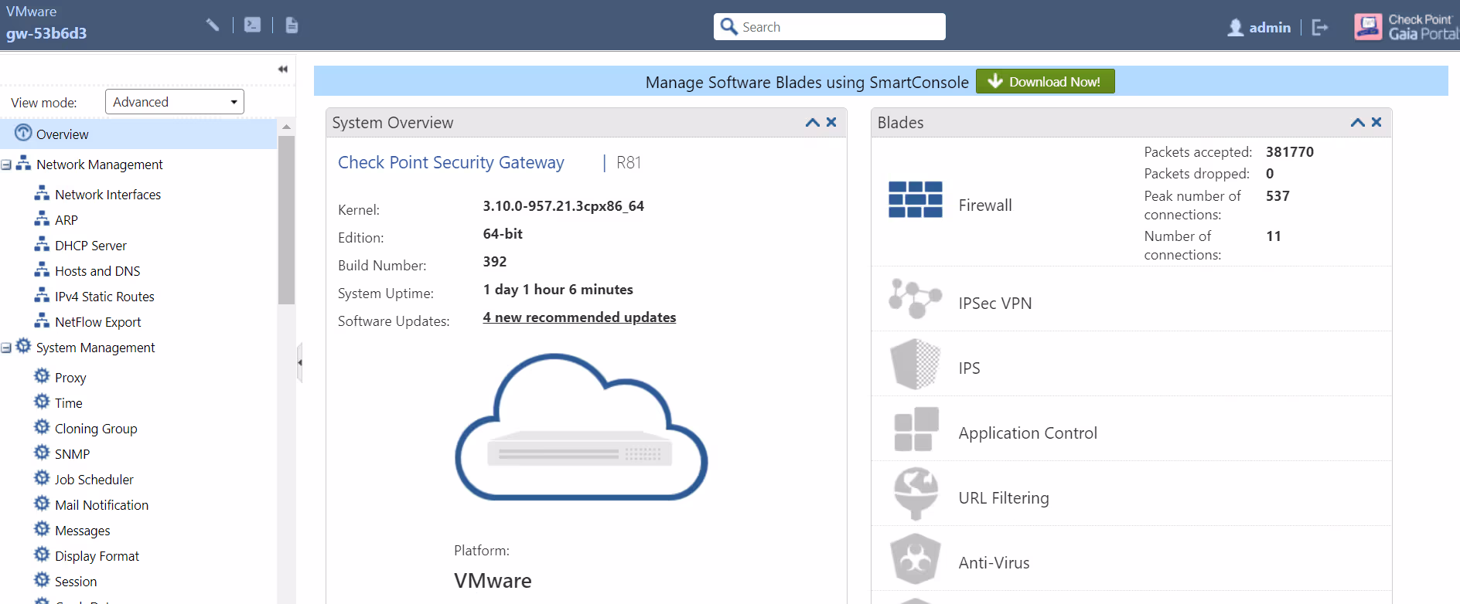Open IPv4 Static Routes
The height and width of the screenshot is (604, 1460).
pos(104,297)
